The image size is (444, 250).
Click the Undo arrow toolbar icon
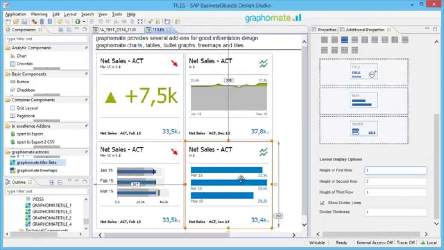[60, 22]
